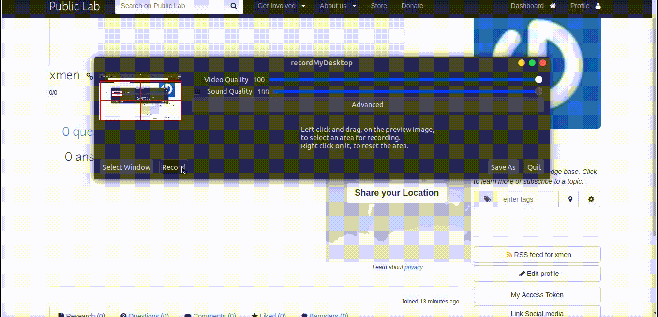Click the Search on Public Lab field
The image size is (658, 317).
168,6
